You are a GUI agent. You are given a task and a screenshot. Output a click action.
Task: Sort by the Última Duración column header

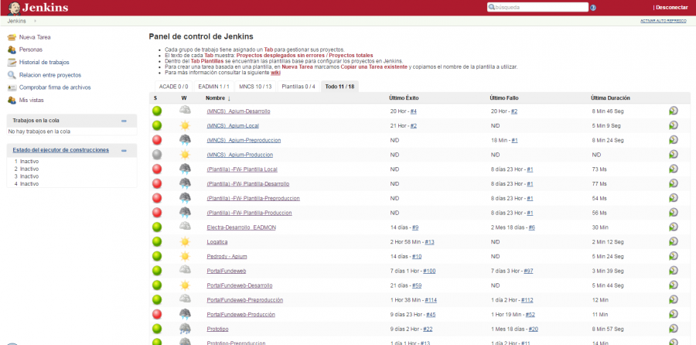click(x=610, y=98)
